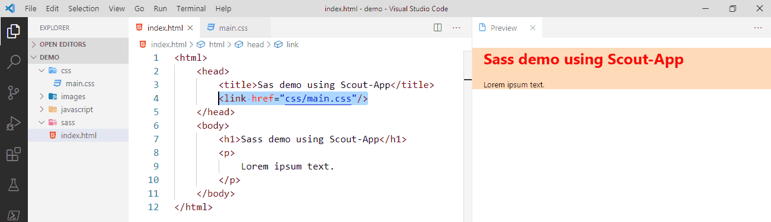Screen dimensions: 771x222
Task: Open Preview pane More Actions menu
Action: click(758, 27)
